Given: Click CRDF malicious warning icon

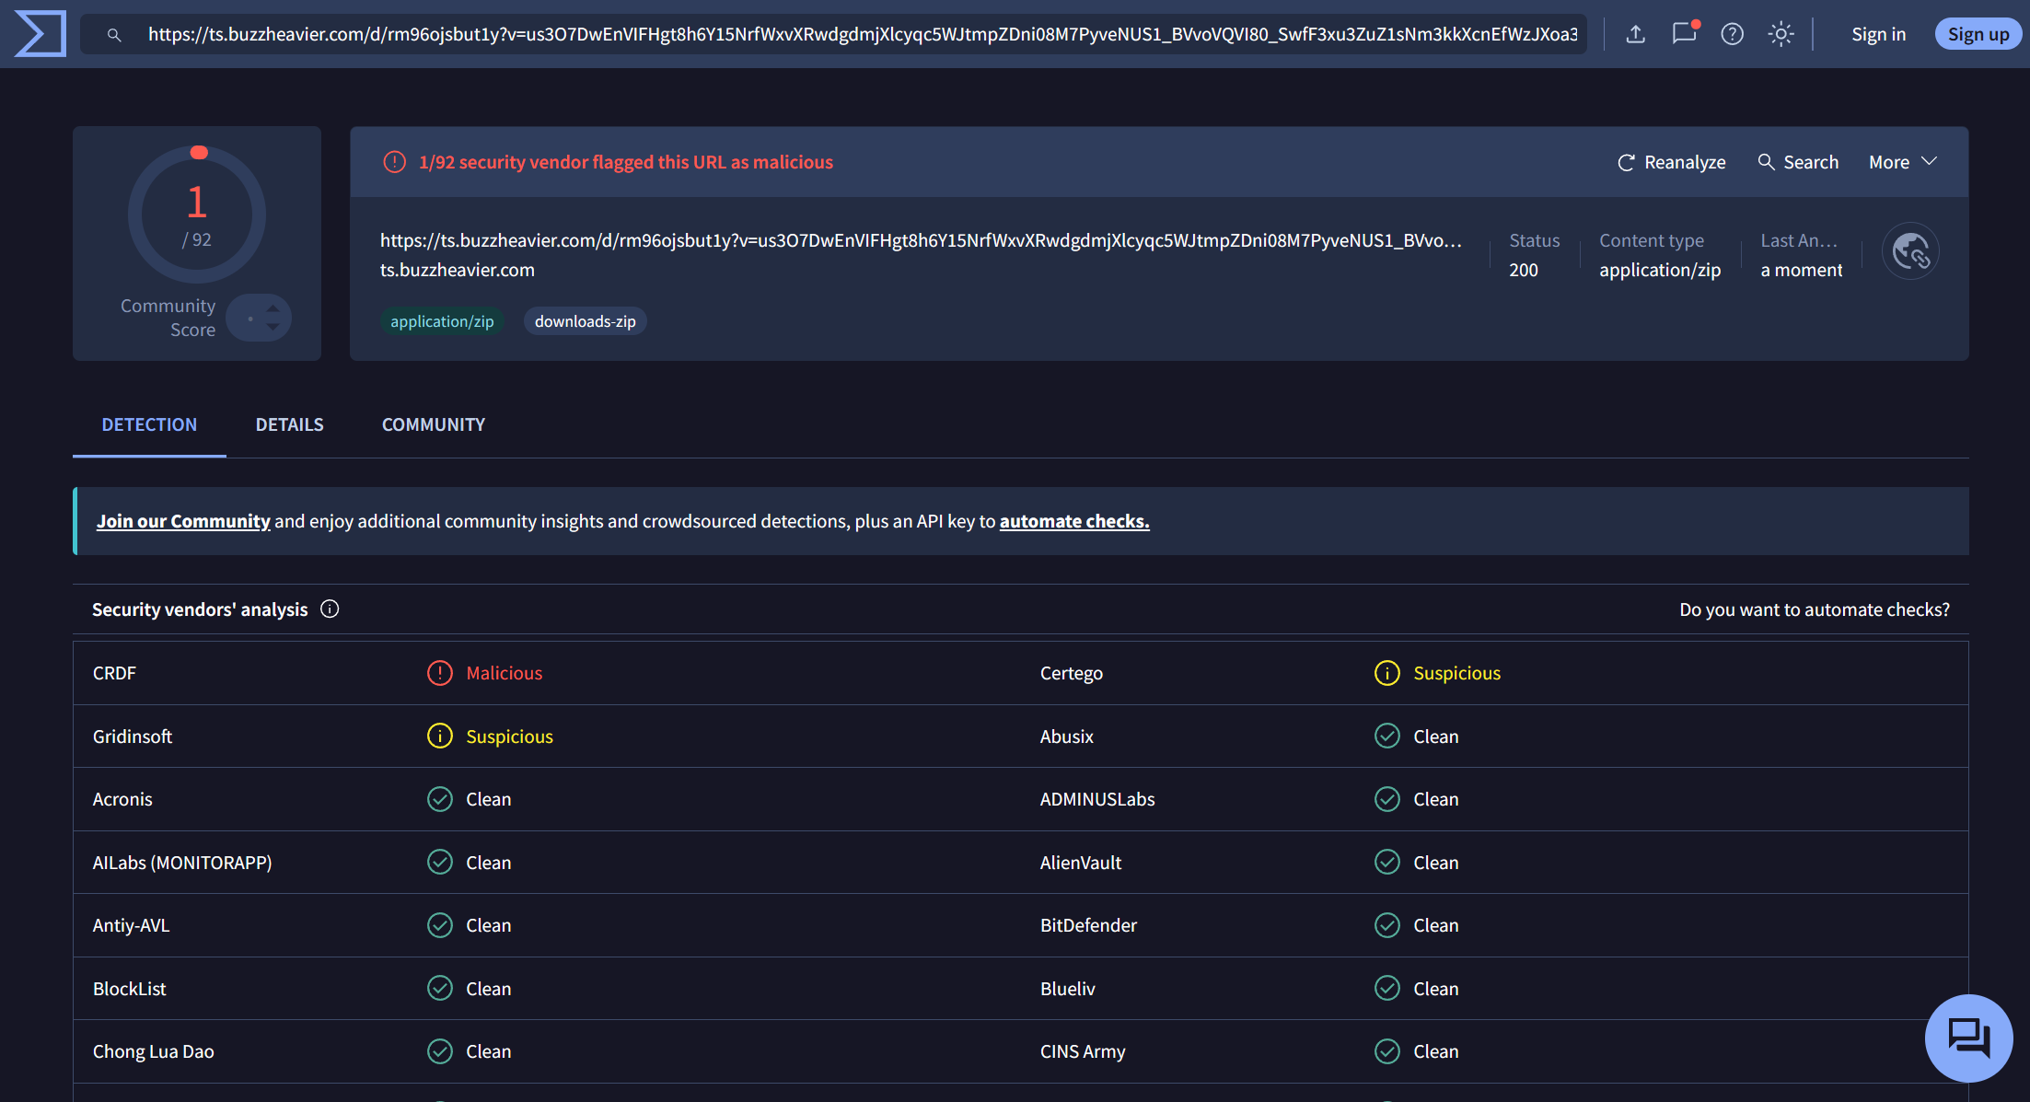Looking at the screenshot, I should coord(440,673).
